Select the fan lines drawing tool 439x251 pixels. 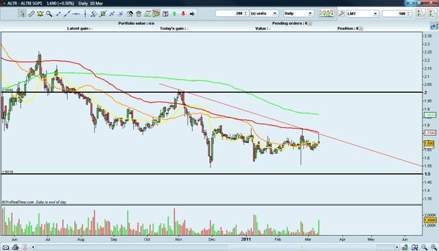click(121, 14)
